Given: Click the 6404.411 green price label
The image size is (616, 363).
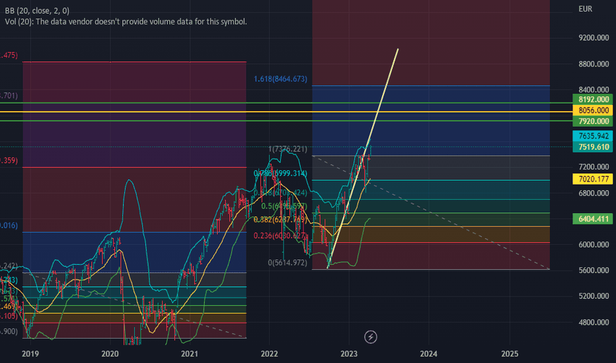Looking at the screenshot, I should point(593,218).
